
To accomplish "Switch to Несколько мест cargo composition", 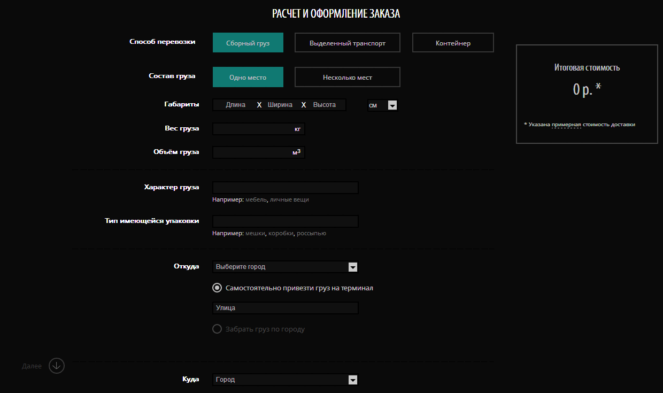I will 347,77.
